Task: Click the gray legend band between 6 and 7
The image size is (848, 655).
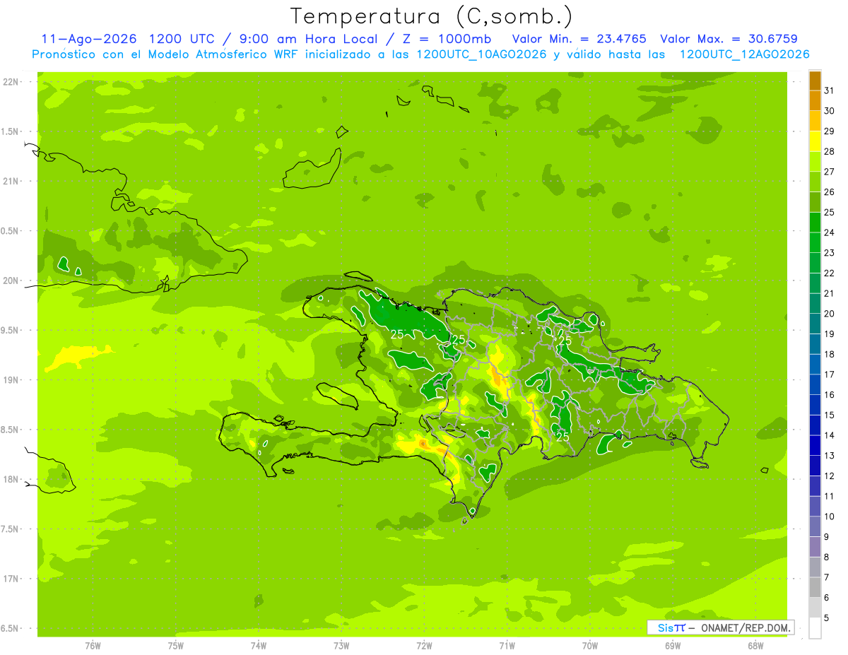Action: (815, 587)
